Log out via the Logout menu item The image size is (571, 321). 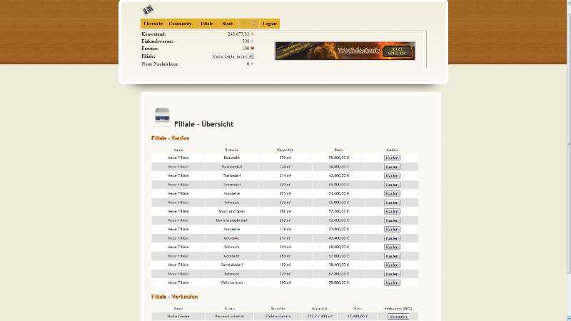tap(270, 24)
